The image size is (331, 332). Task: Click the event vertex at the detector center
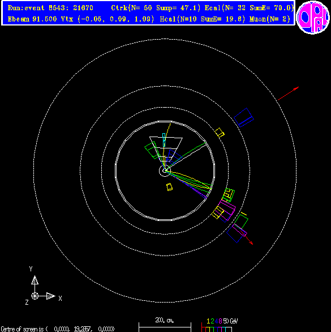[x=165, y=171]
